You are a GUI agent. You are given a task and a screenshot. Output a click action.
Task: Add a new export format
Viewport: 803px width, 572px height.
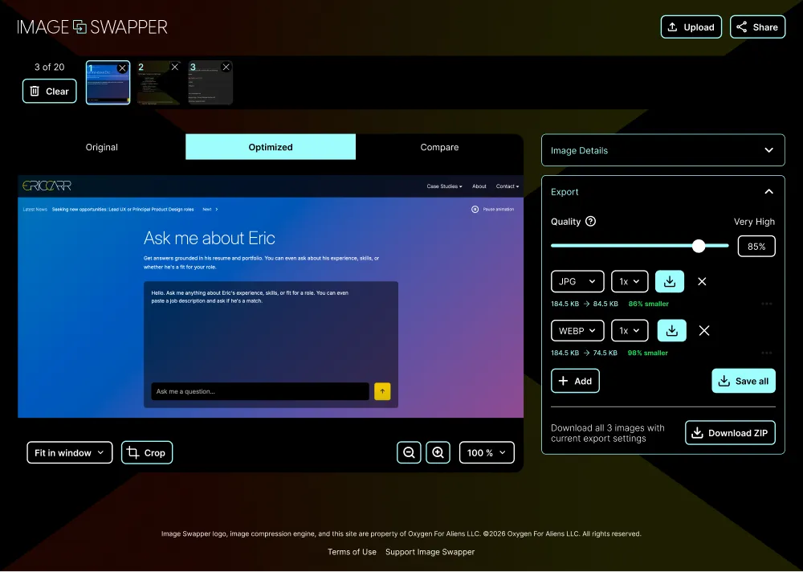pos(575,381)
